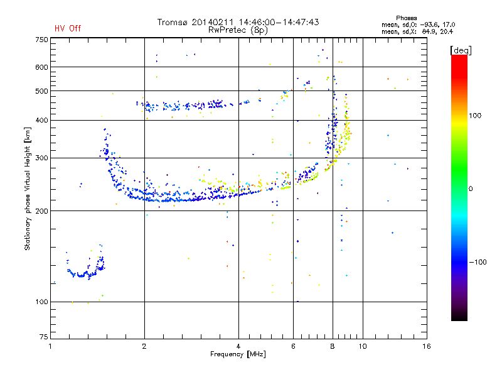Select the 'mean, sd,O: -93.6, 17.0' line

click(418, 25)
